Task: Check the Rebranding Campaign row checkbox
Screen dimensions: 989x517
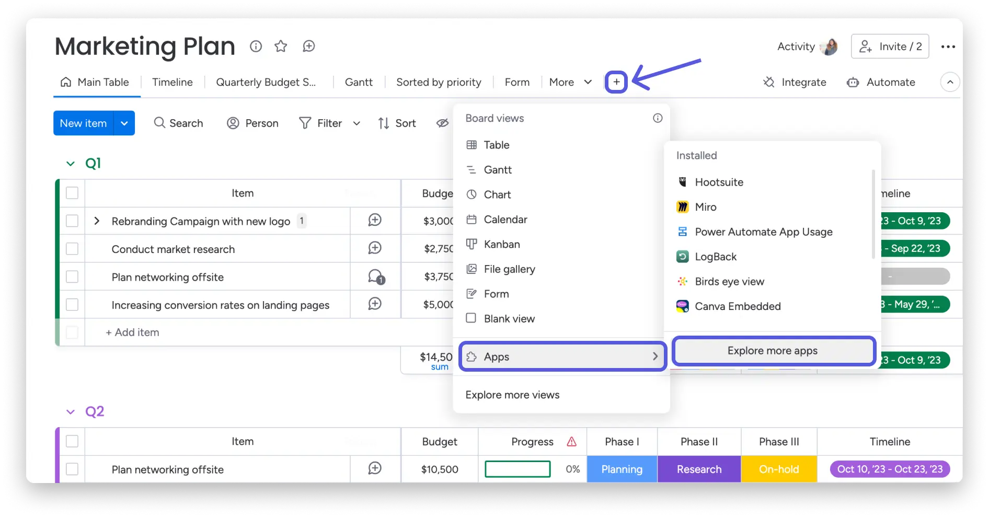Action: pos(72,221)
